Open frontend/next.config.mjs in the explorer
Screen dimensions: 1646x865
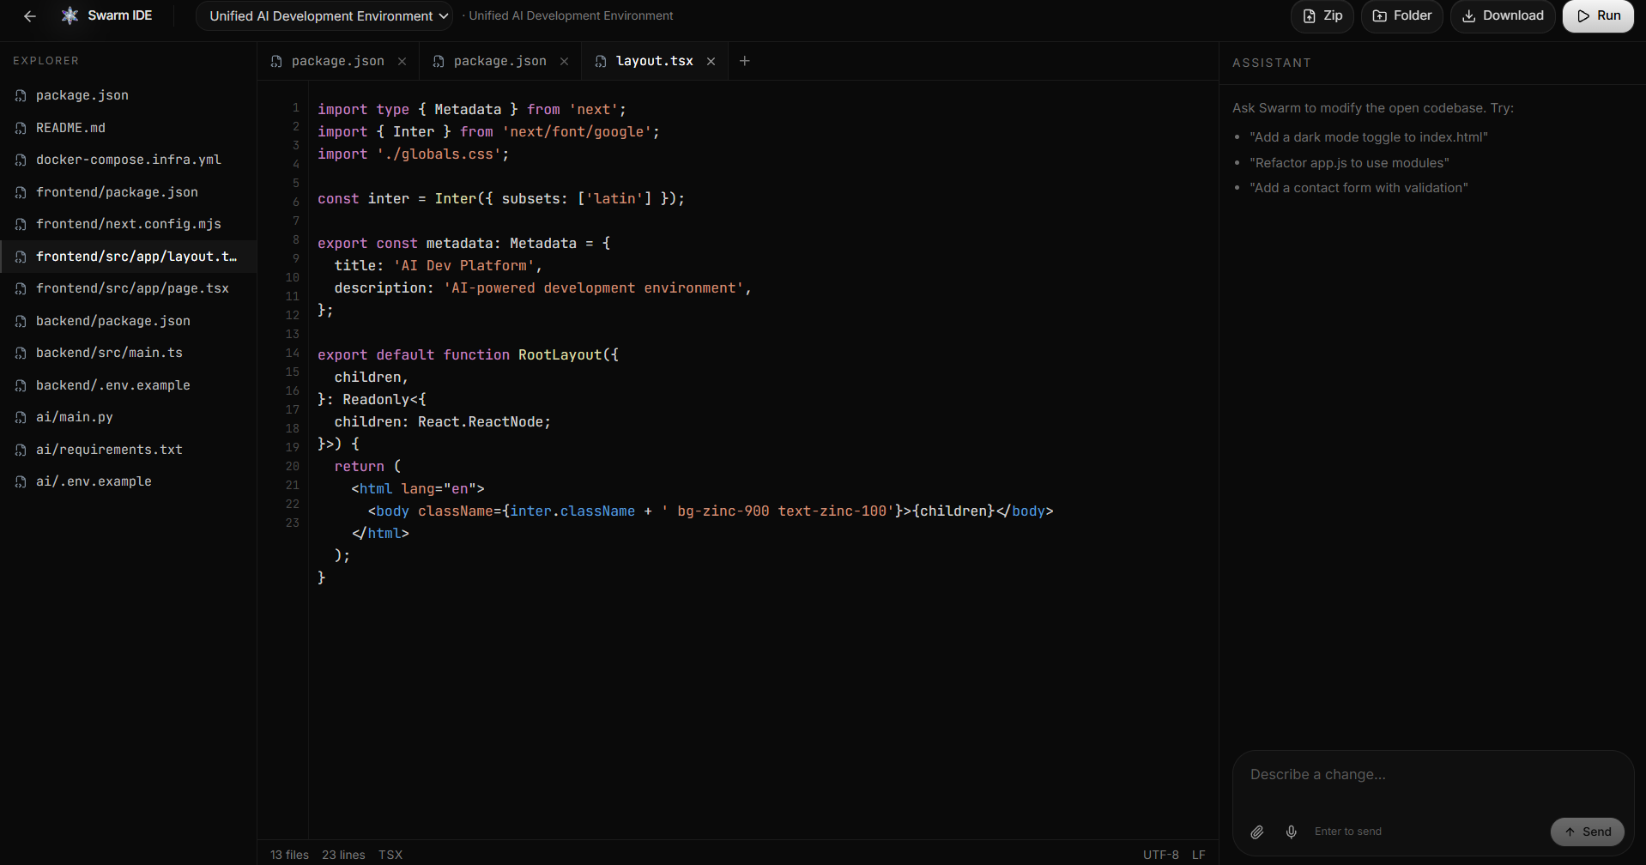pyautogui.click(x=129, y=224)
